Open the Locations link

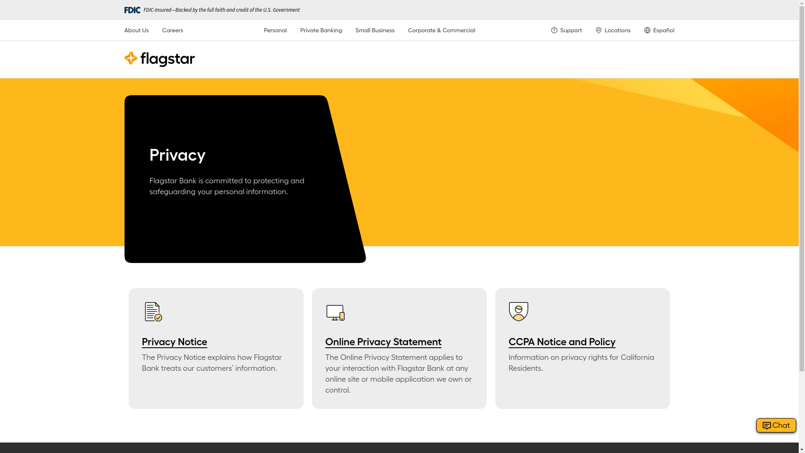tap(613, 30)
